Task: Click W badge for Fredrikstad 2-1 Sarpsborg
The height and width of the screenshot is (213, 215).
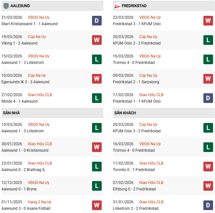Action: tap(208, 79)
